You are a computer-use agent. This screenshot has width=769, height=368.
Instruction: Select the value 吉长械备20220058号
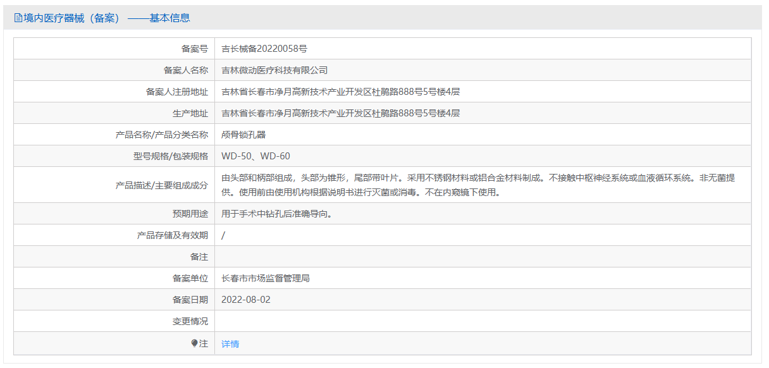pos(264,49)
